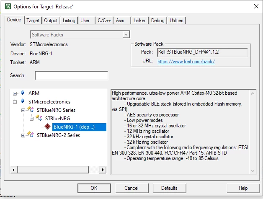
Task: Click the STBlueNRG sub-family icon
Action: click(x=39, y=118)
